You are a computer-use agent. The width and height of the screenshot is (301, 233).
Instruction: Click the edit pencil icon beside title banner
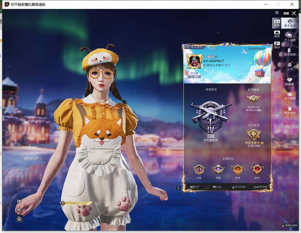coord(98,203)
